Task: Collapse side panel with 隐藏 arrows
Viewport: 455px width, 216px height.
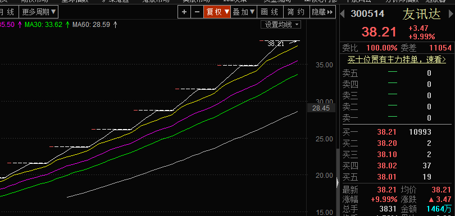Action: (x=322, y=12)
